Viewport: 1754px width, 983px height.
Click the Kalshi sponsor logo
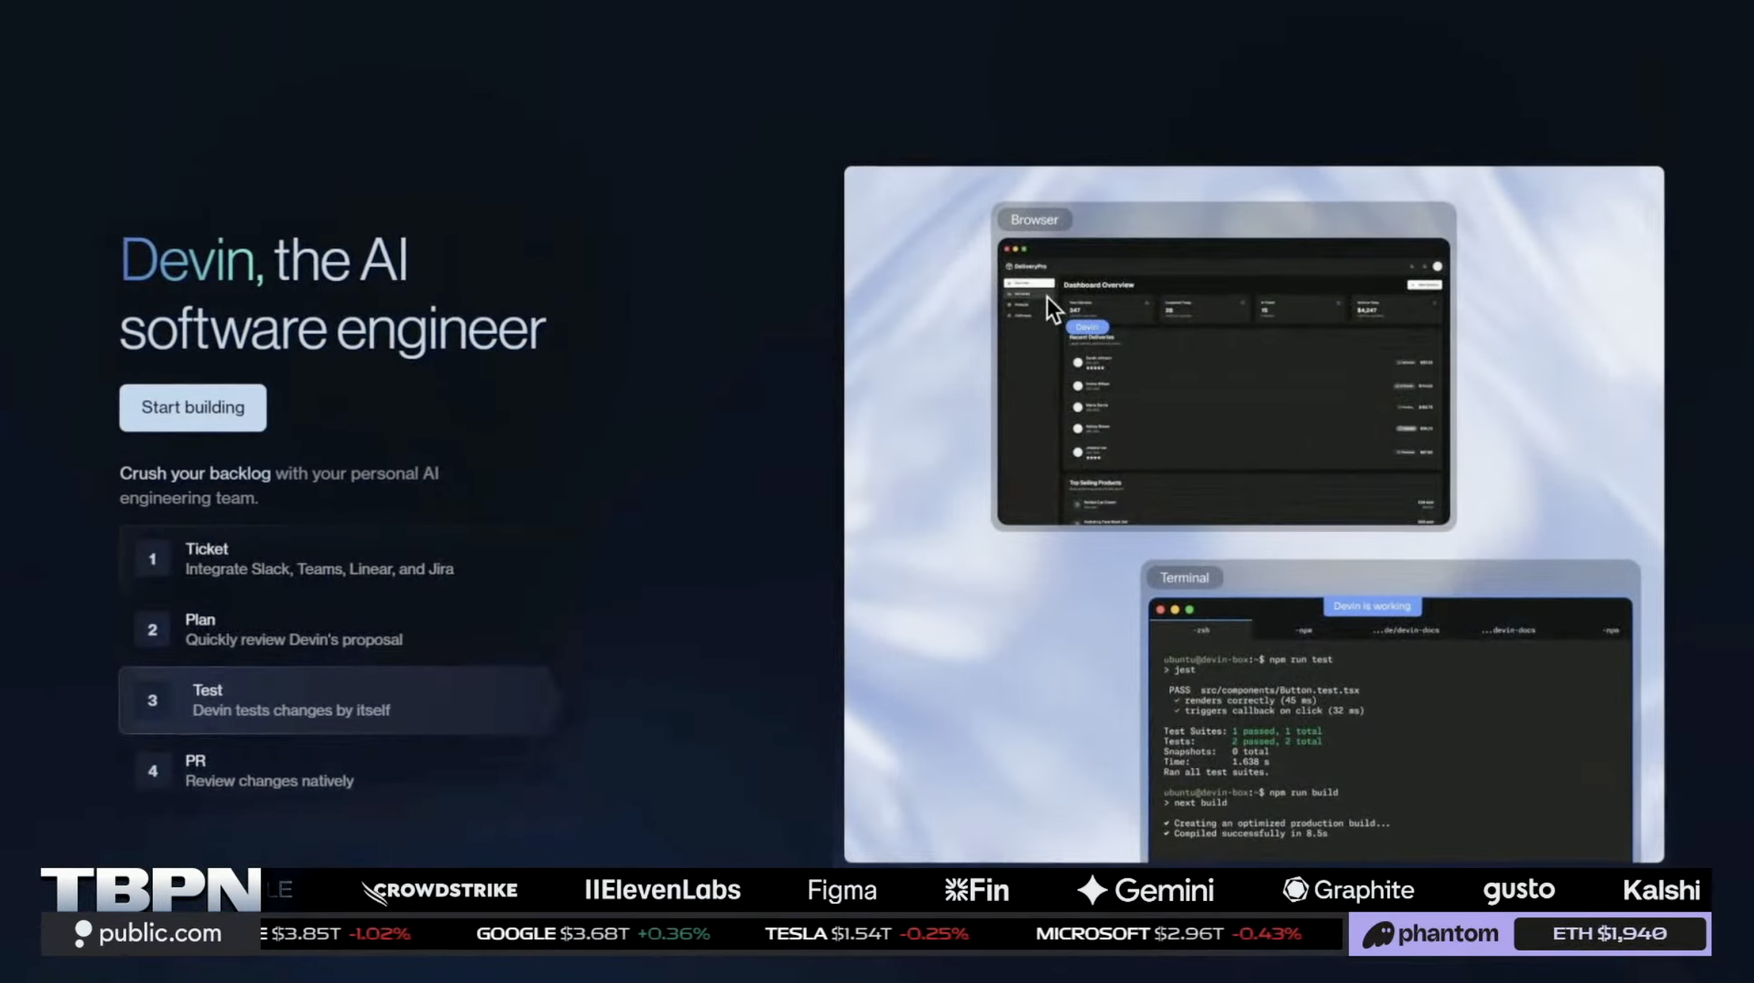(1661, 890)
